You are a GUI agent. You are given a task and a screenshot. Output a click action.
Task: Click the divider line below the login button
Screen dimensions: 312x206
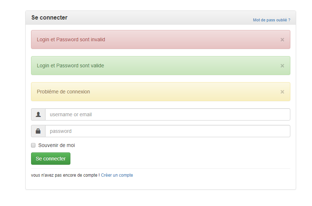coord(161,168)
